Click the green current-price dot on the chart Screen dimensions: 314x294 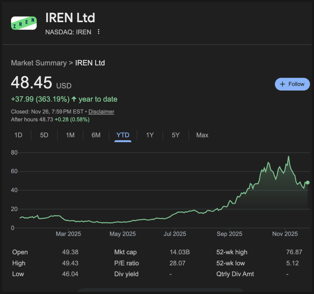coord(307,183)
